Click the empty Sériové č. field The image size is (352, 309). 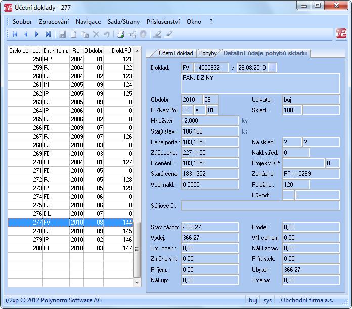[260, 206]
